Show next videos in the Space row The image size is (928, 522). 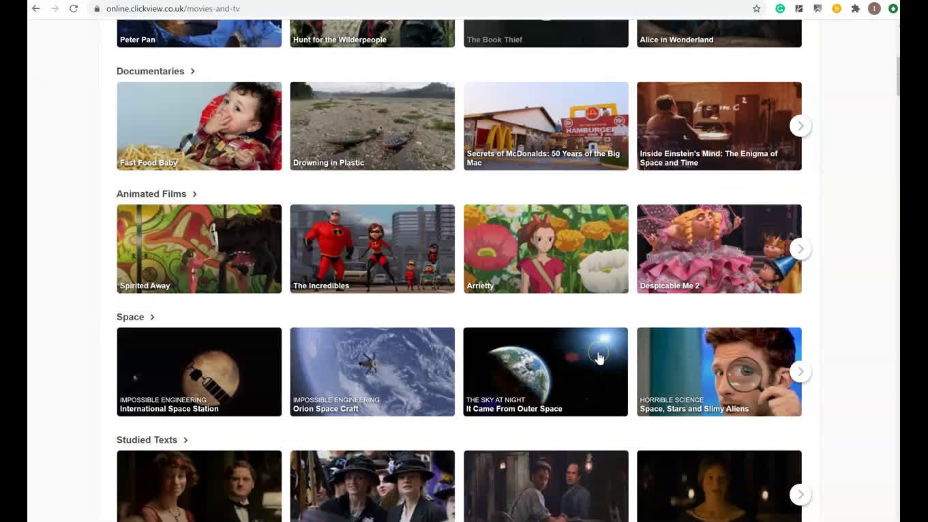tap(800, 371)
